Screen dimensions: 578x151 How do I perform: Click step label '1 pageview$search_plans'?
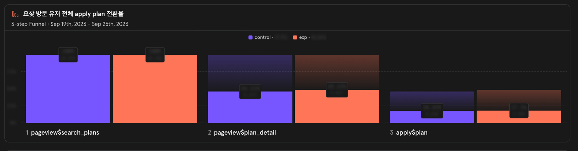62,132
